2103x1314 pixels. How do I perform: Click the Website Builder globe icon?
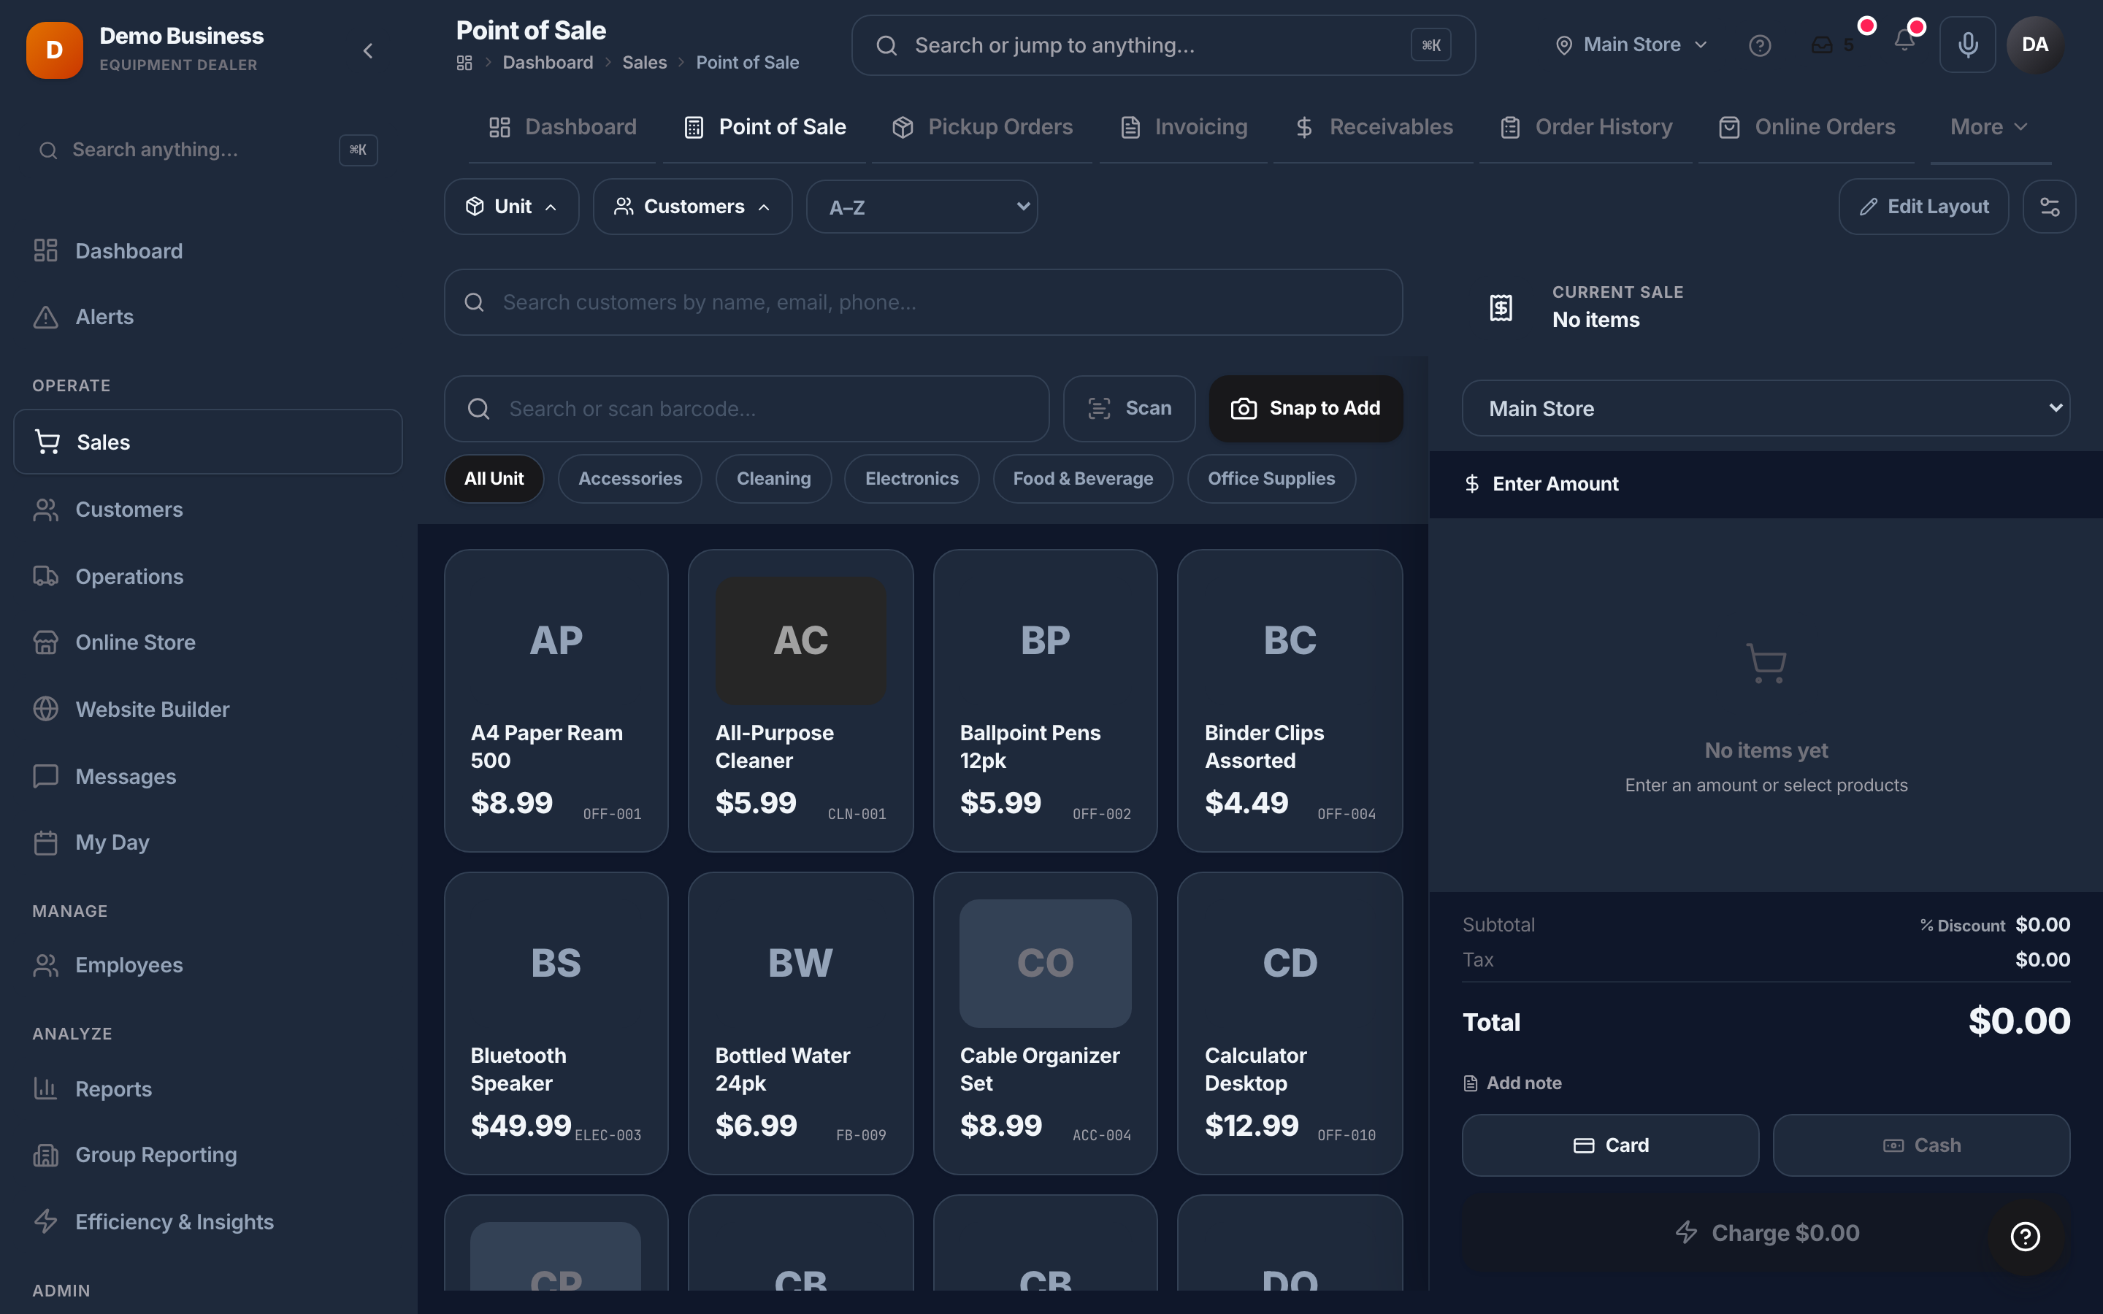point(45,709)
